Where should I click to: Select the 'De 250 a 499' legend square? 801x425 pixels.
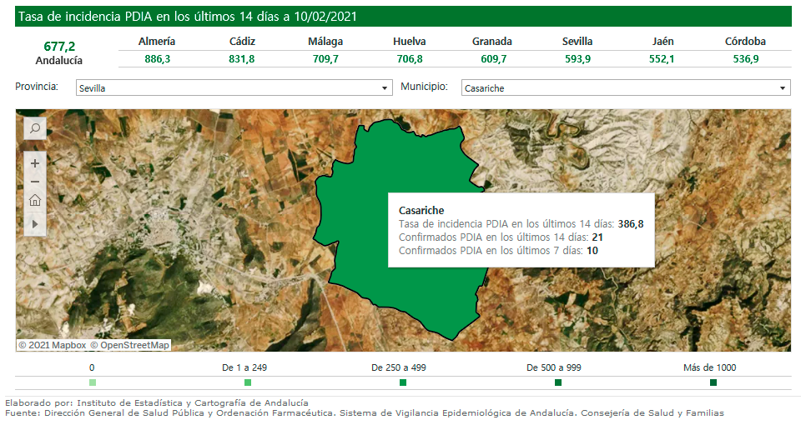tap(403, 382)
